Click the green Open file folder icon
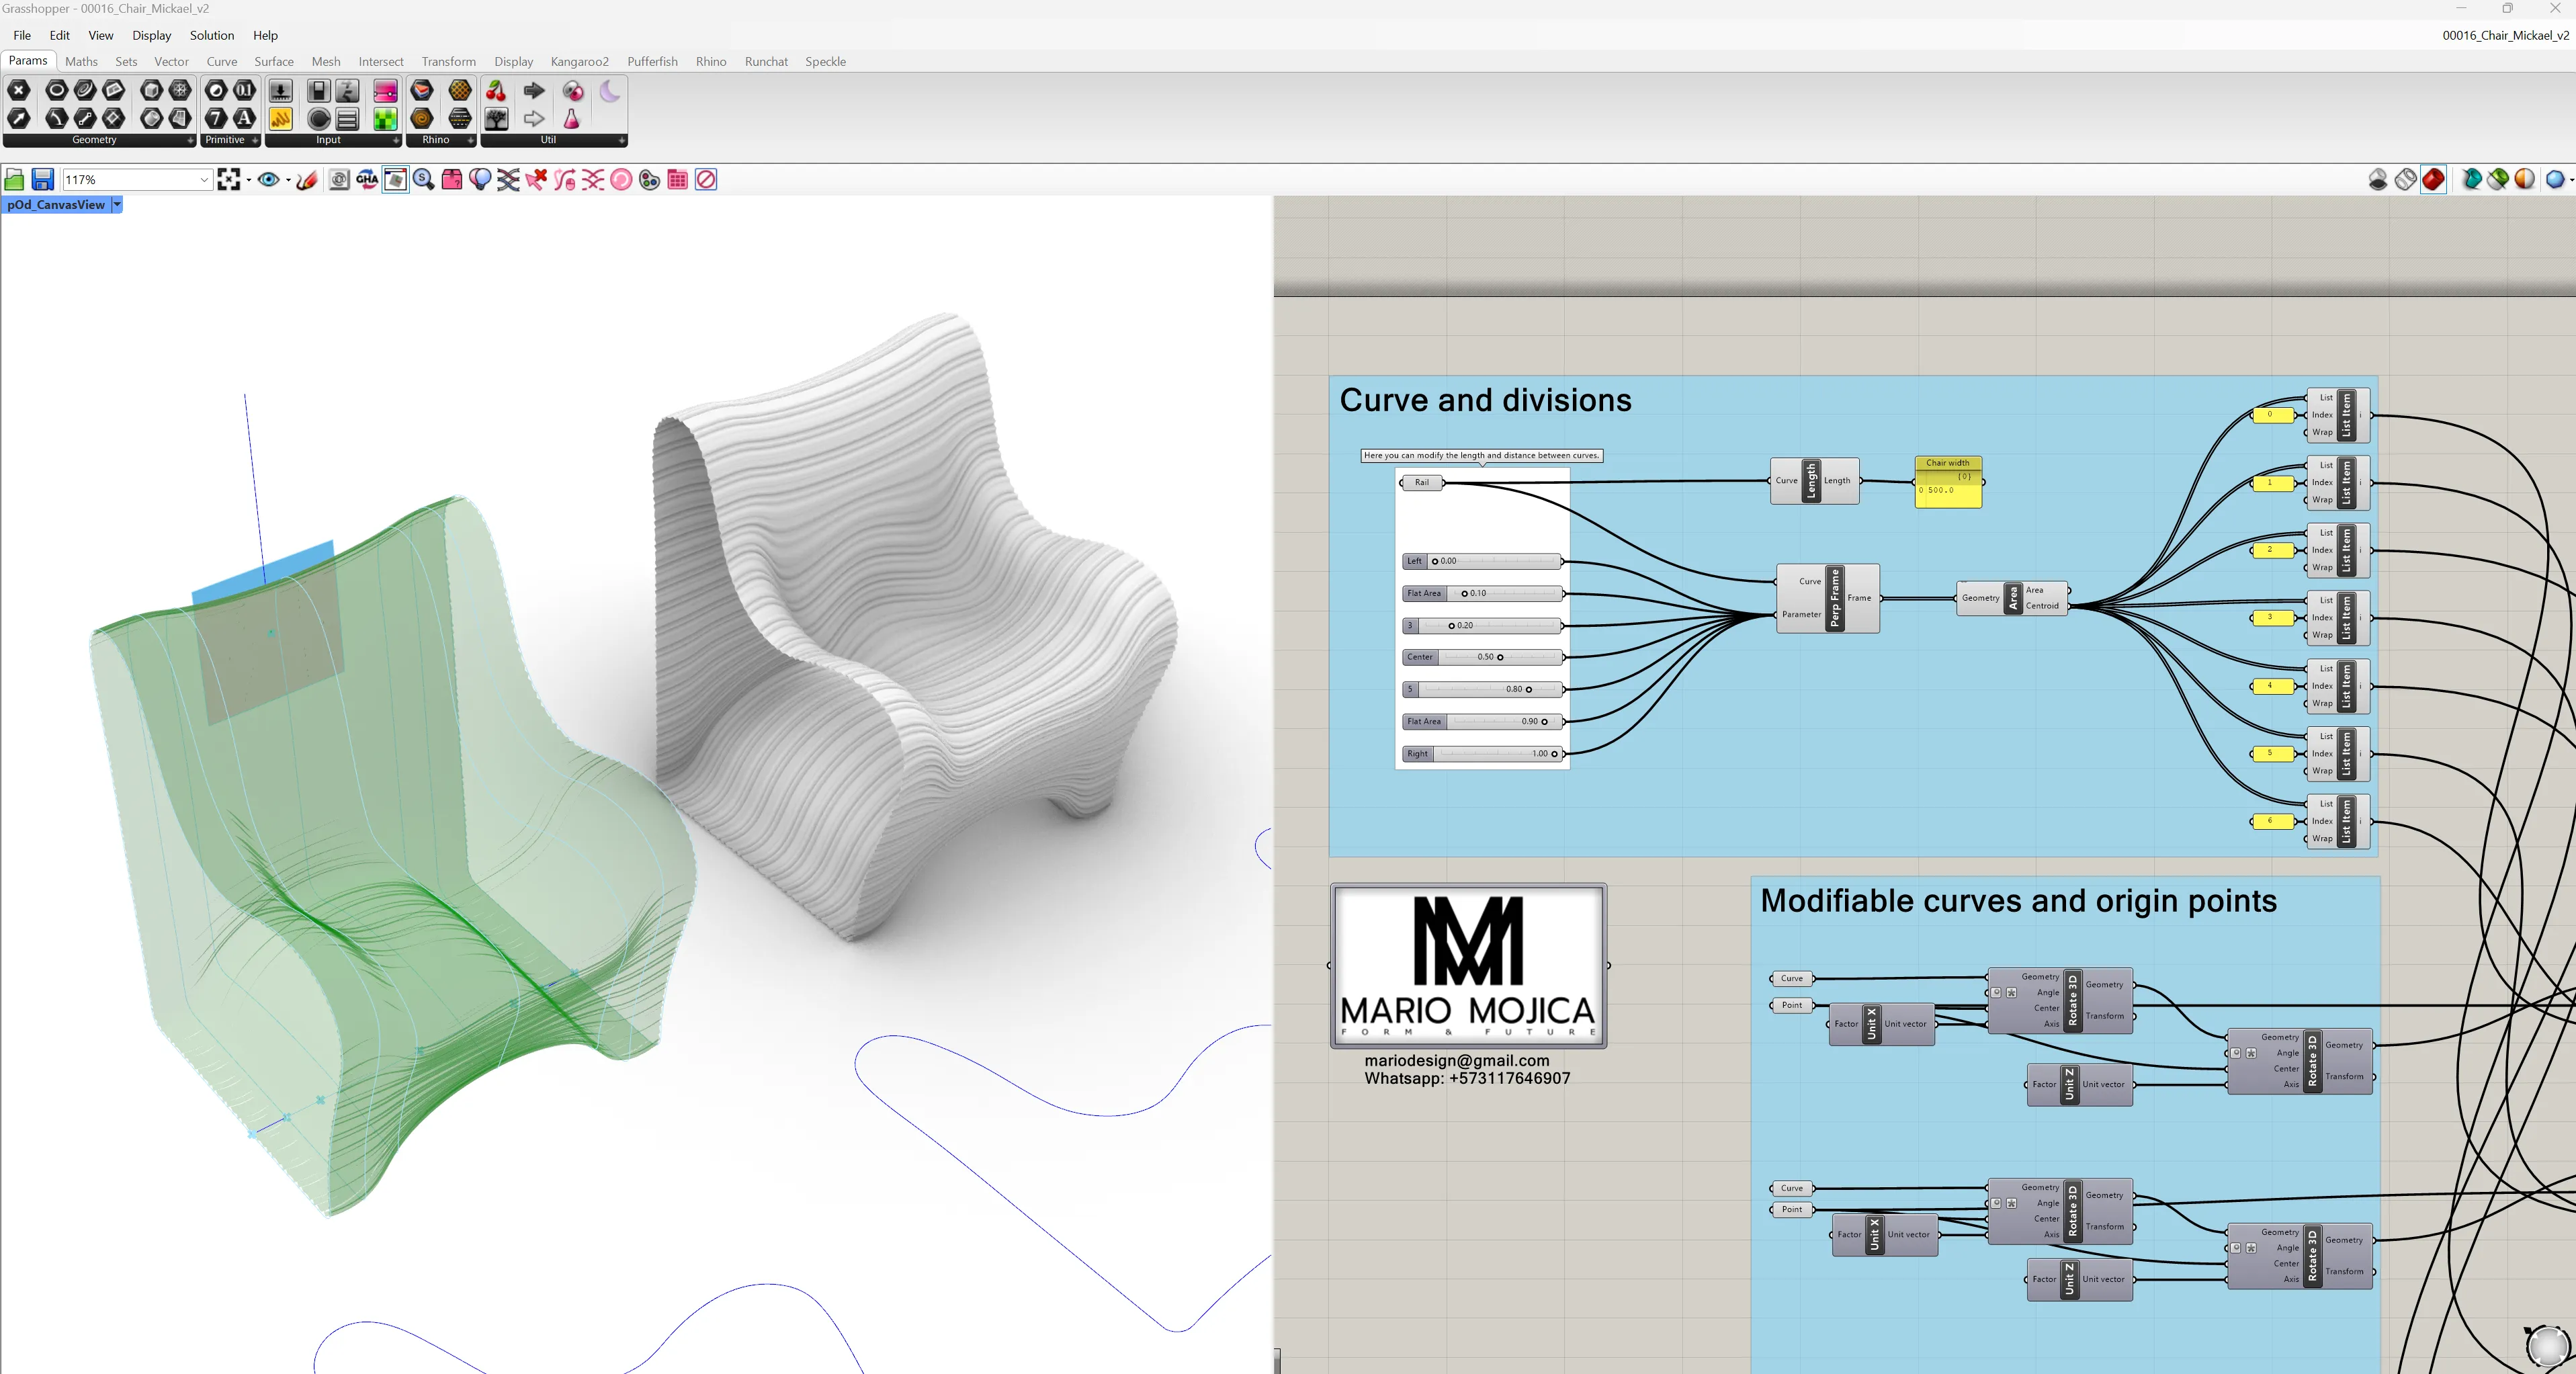The image size is (2576, 1374). [x=14, y=179]
